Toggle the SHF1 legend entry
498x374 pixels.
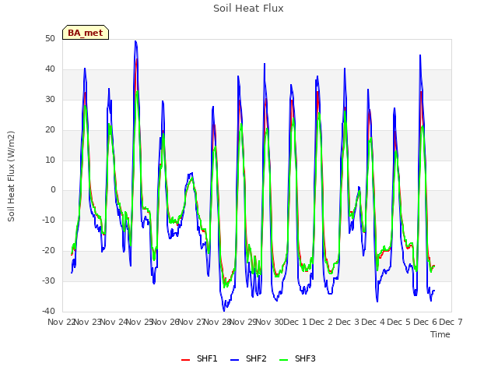[199, 358]
